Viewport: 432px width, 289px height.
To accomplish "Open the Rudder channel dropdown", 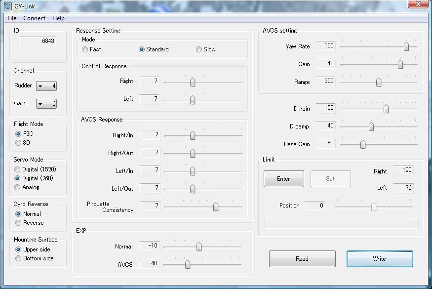I will (x=40, y=86).
